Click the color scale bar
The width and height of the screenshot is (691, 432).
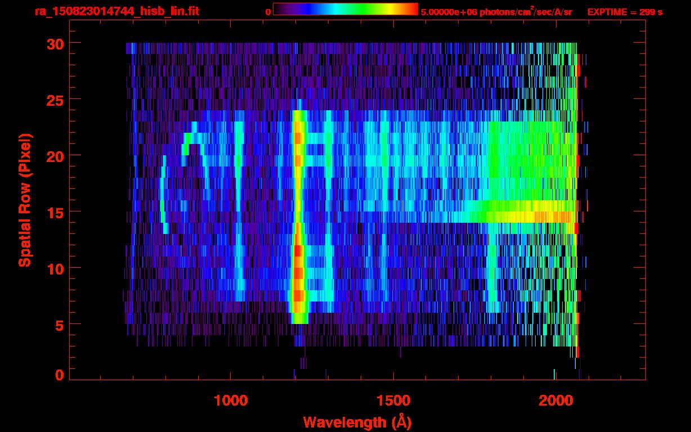click(345, 9)
